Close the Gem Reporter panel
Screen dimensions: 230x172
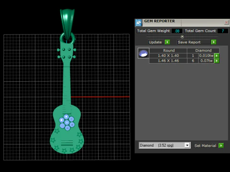[226, 22]
